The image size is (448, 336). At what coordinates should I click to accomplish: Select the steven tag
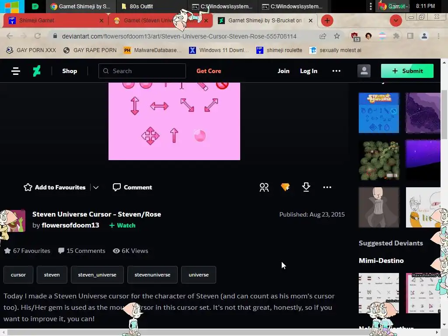point(52,275)
